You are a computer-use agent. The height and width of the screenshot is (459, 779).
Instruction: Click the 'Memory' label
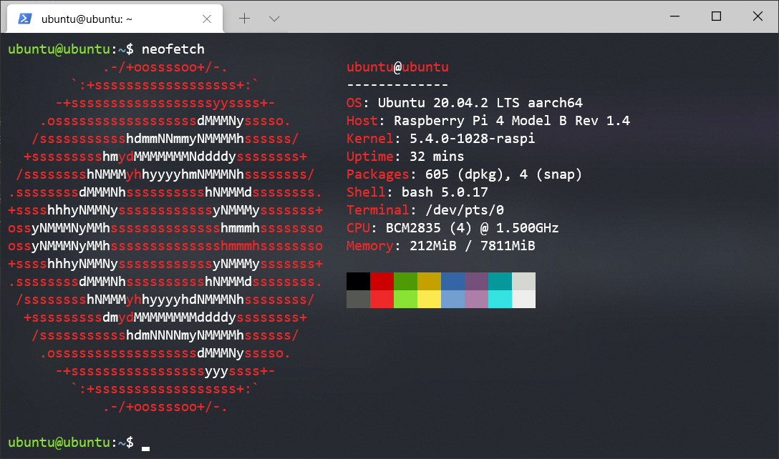[370, 246]
